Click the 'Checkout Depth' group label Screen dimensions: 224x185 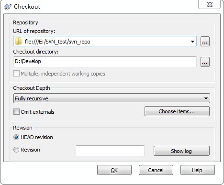pos(32,88)
